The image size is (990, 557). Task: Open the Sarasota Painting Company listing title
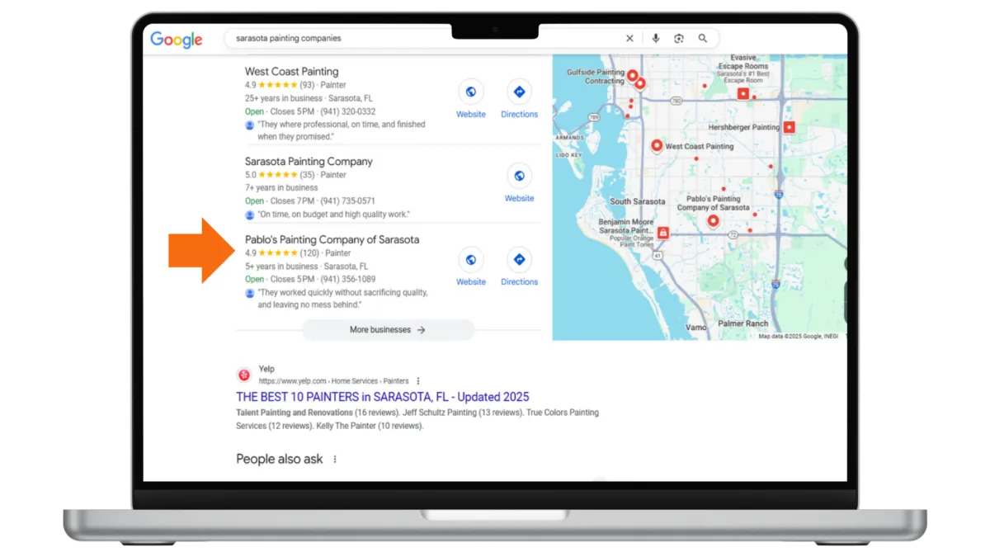[309, 162]
